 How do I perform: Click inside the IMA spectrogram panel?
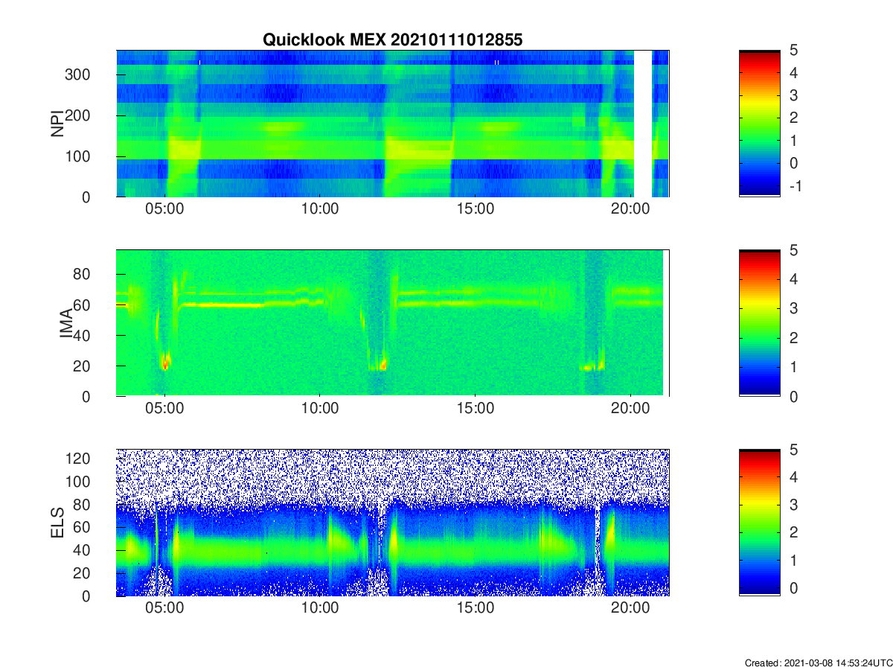pos(392,323)
